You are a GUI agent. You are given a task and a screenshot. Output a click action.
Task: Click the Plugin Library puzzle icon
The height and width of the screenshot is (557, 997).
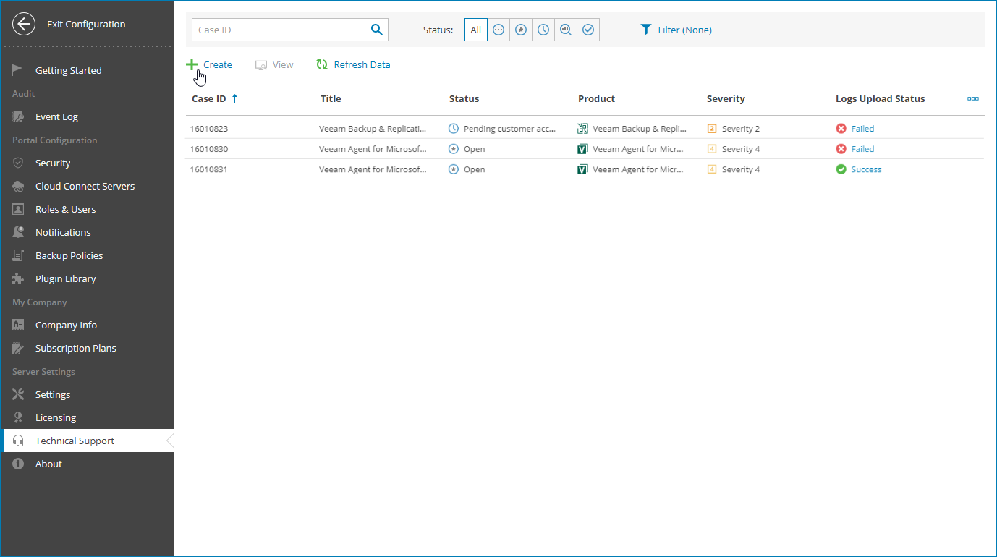click(18, 278)
